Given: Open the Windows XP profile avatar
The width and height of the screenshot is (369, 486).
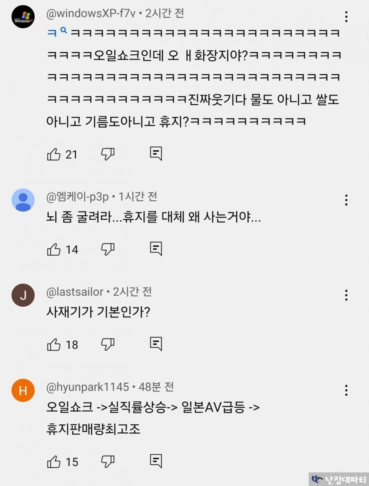Looking at the screenshot, I should (23, 17).
